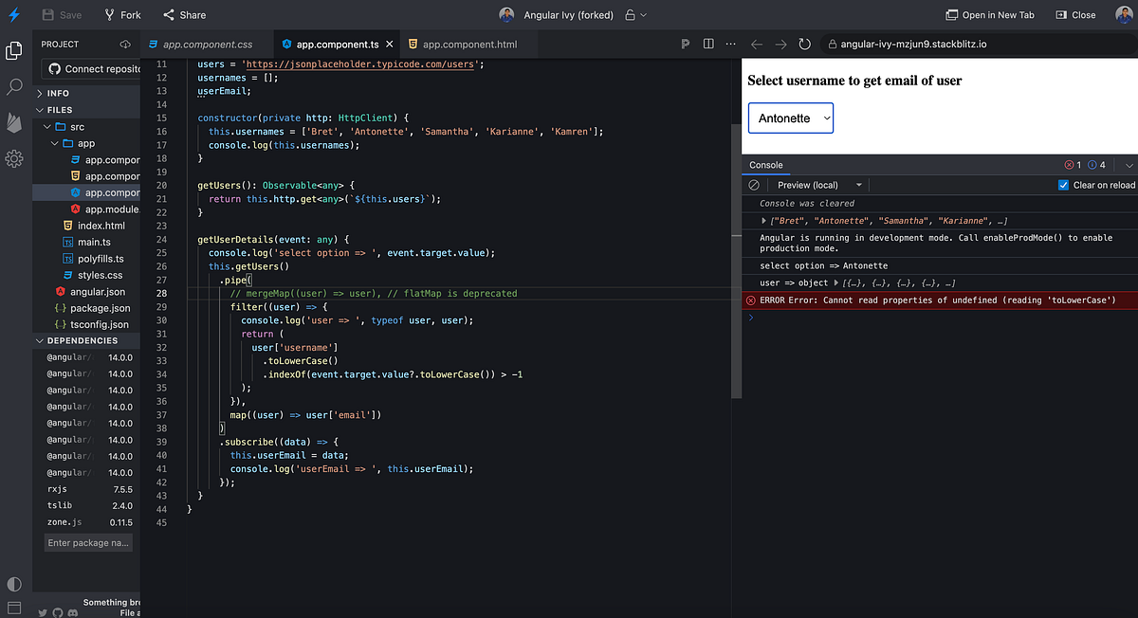Image resolution: width=1138 pixels, height=618 pixels.
Task: Open the Preview (local) console dropdown
Action: pyautogui.click(x=819, y=185)
